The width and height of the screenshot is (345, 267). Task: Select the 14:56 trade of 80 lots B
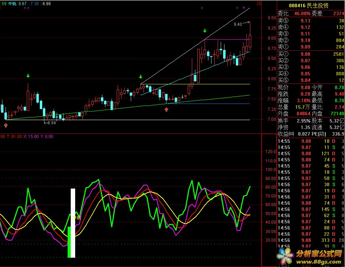(311, 228)
